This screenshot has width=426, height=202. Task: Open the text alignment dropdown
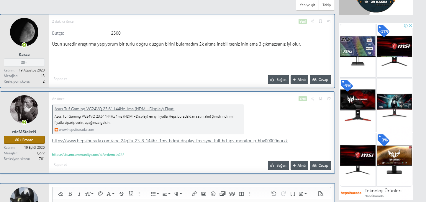[x=166, y=194]
